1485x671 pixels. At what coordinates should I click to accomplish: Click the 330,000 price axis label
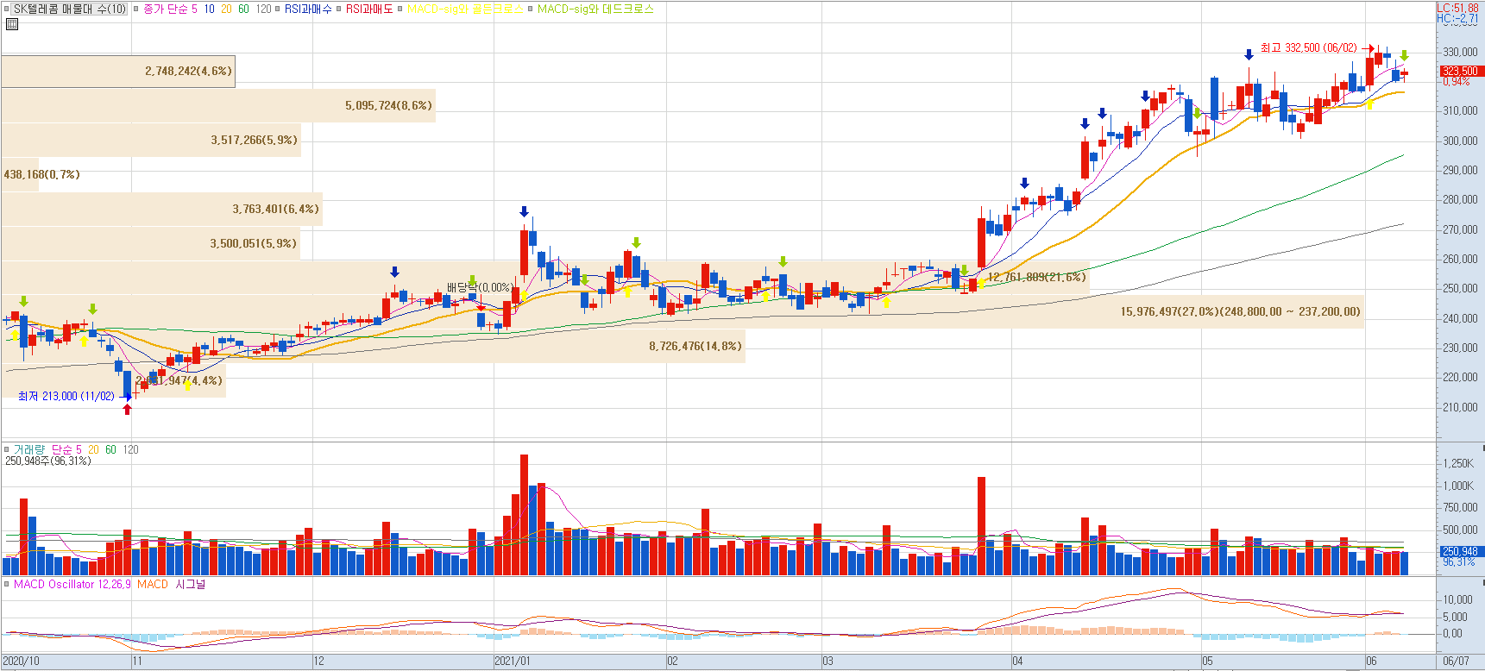point(1460,52)
